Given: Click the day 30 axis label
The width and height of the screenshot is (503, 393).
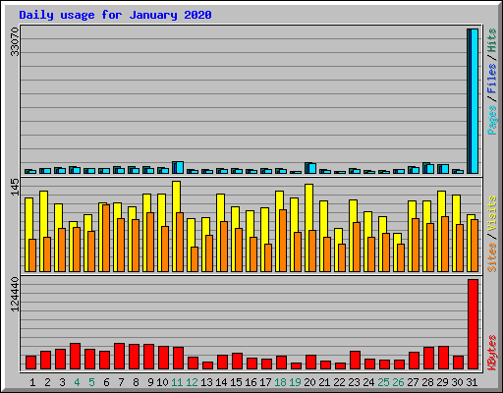Looking at the screenshot, I should pyautogui.click(x=457, y=382).
